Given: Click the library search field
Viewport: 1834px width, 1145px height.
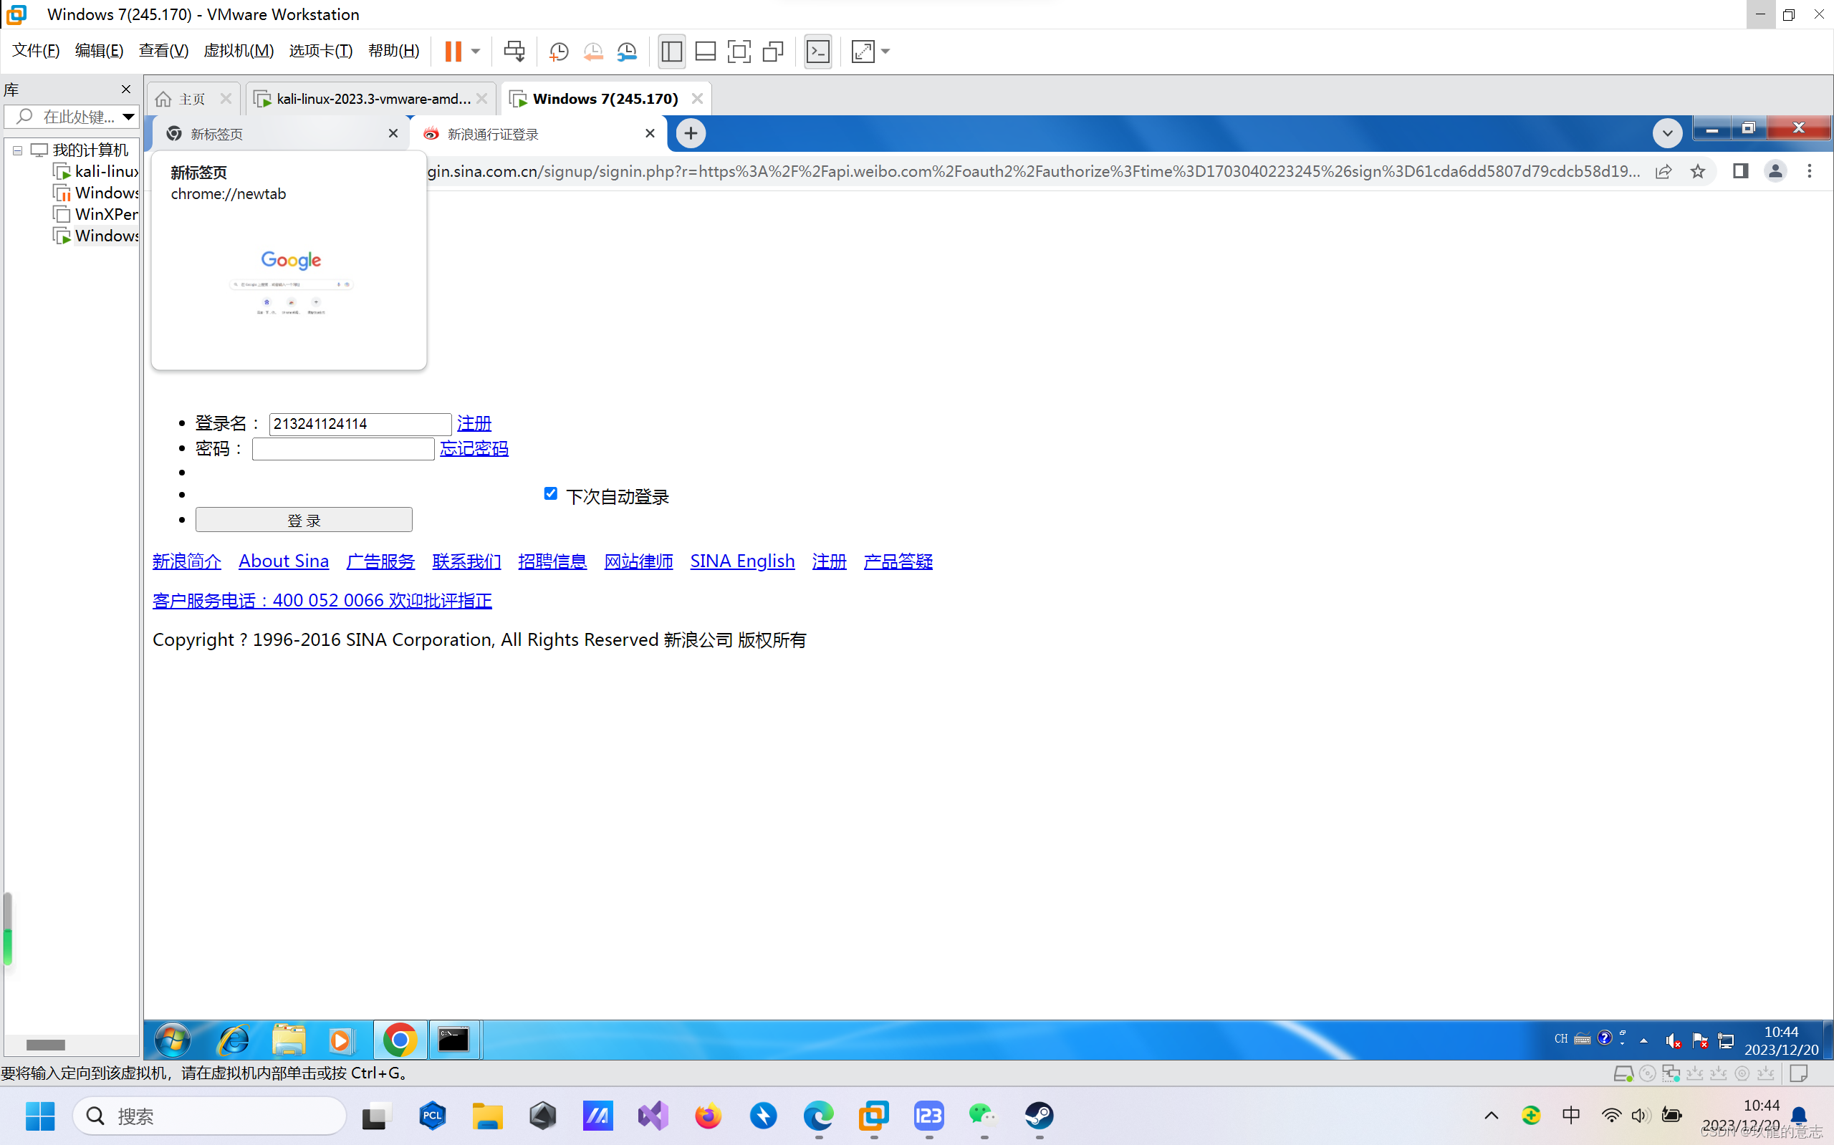Looking at the screenshot, I should point(69,117).
